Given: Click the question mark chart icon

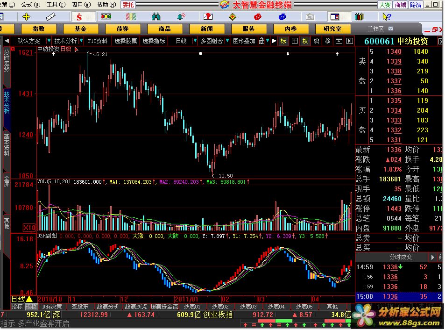Looking at the screenshot, I should coord(208,17).
